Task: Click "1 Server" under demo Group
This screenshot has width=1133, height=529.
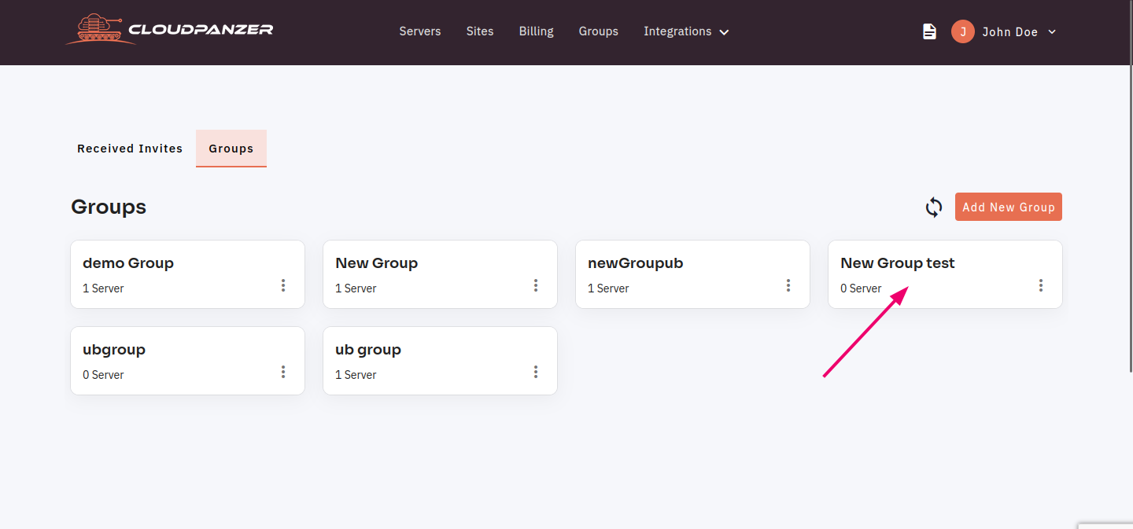Action: pos(103,288)
